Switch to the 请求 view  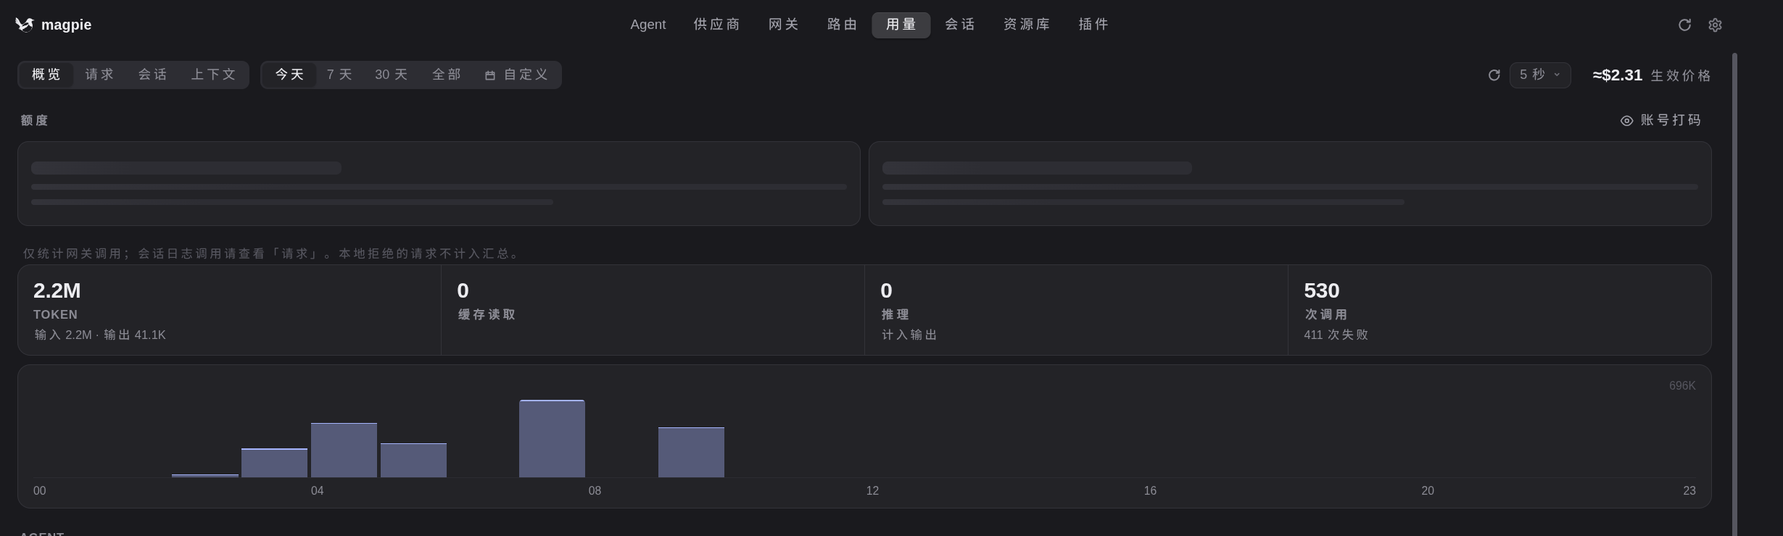coord(99,75)
